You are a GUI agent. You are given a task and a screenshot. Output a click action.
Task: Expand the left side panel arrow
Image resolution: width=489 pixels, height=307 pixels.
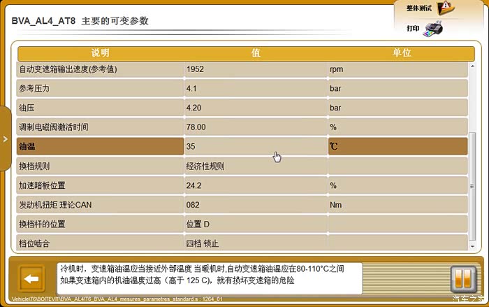(x=5, y=139)
